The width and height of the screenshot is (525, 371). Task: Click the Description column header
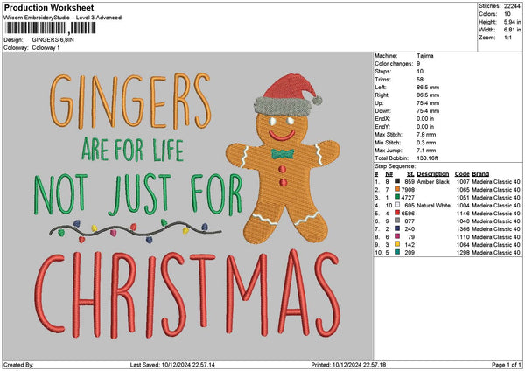pyautogui.click(x=433, y=173)
